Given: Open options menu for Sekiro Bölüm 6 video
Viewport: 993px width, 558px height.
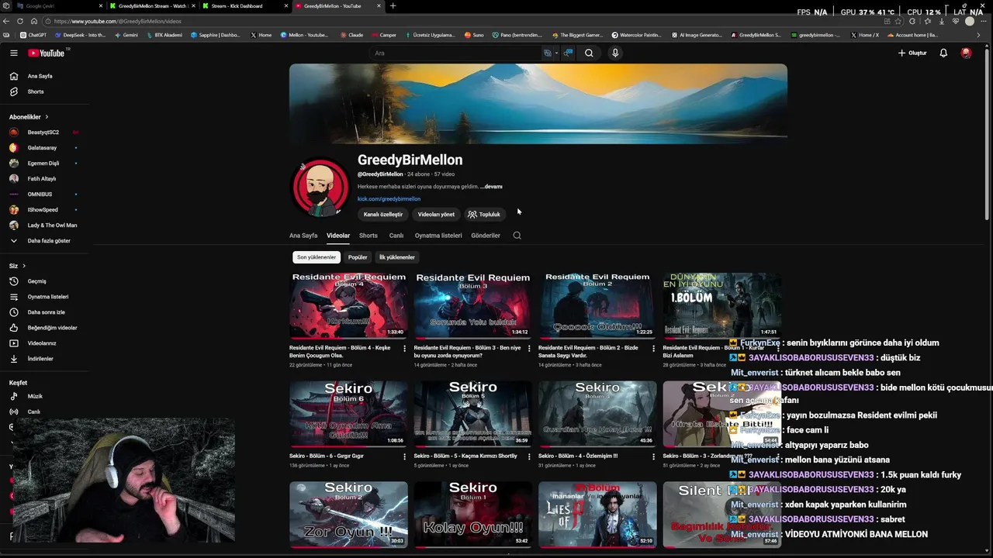Looking at the screenshot, I should pyautogui.click(x=404, y=456).
